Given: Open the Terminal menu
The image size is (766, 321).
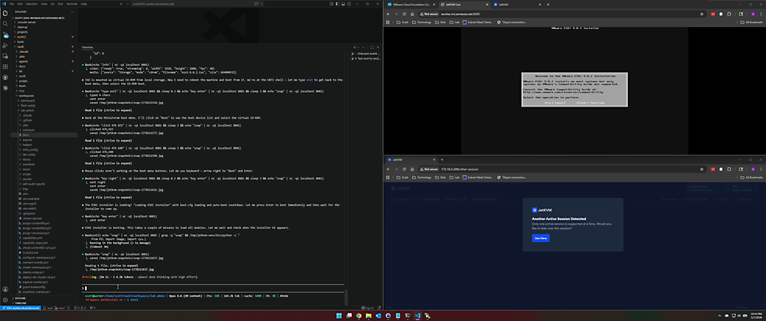Looking at the screenshot, I should point(72,3).
